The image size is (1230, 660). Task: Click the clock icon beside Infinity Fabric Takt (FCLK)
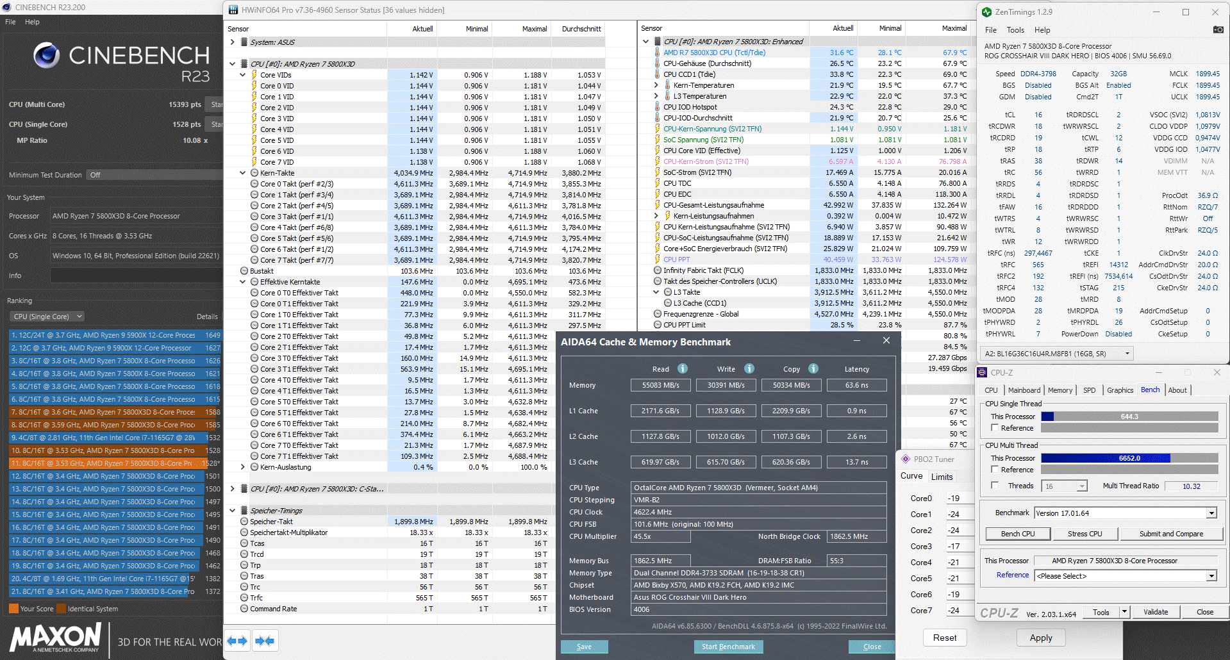point(658,270)
